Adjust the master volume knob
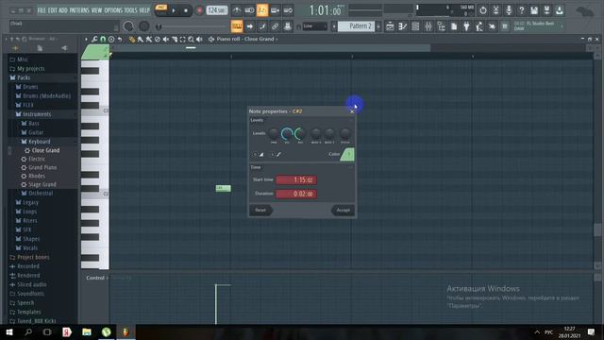 coord(128,26)
